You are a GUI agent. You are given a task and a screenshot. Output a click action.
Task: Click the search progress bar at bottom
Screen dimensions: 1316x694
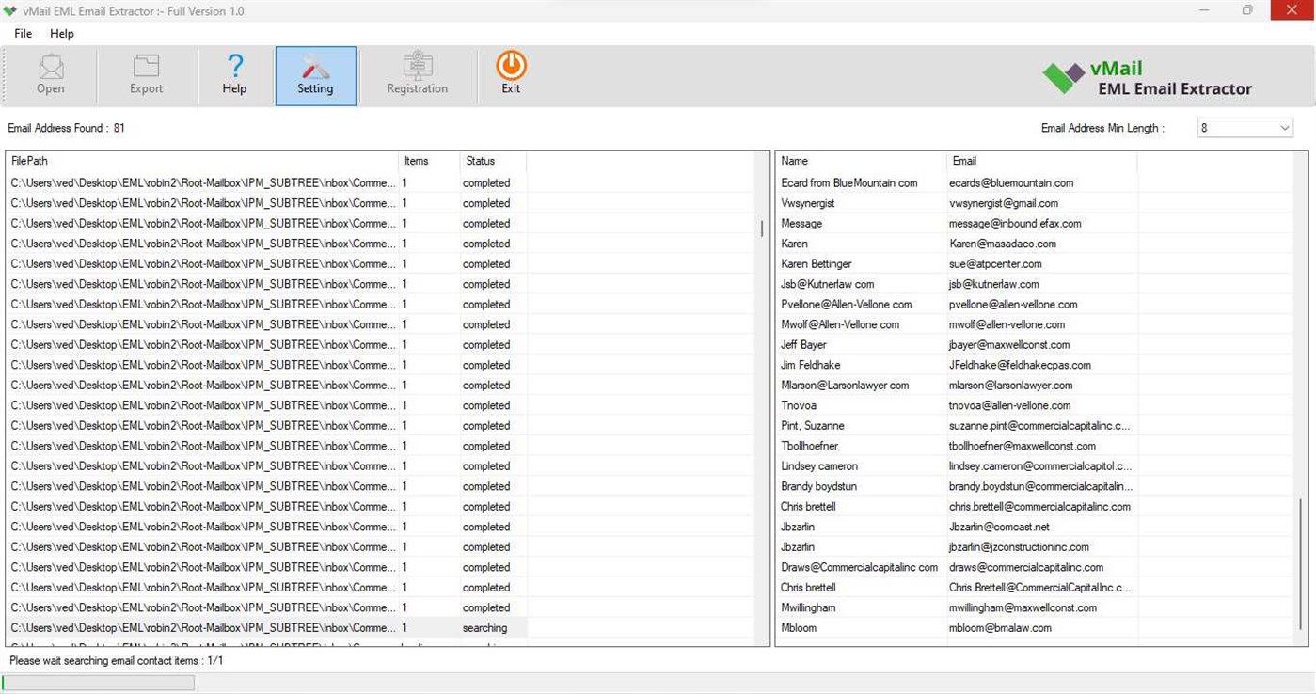[x=98, y=682]
